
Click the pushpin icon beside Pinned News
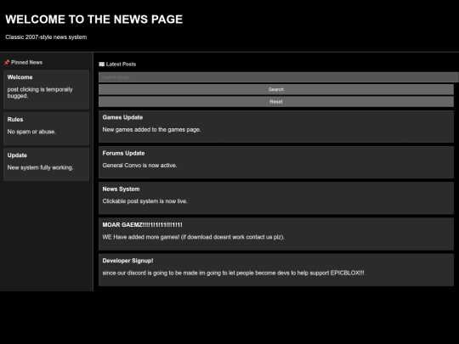coord(7,62)
